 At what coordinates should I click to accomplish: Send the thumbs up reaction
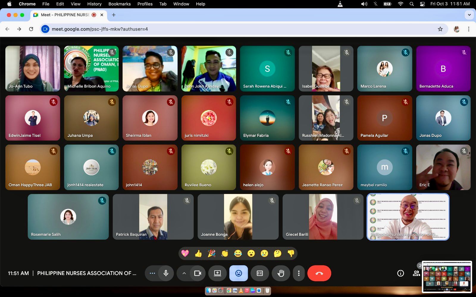point(198,253)
